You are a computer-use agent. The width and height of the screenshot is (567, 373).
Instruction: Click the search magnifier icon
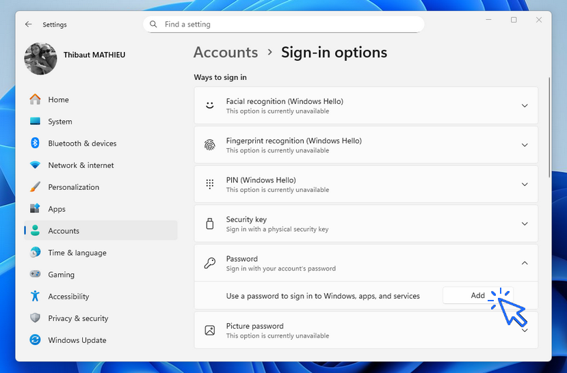tap(153, 24)
